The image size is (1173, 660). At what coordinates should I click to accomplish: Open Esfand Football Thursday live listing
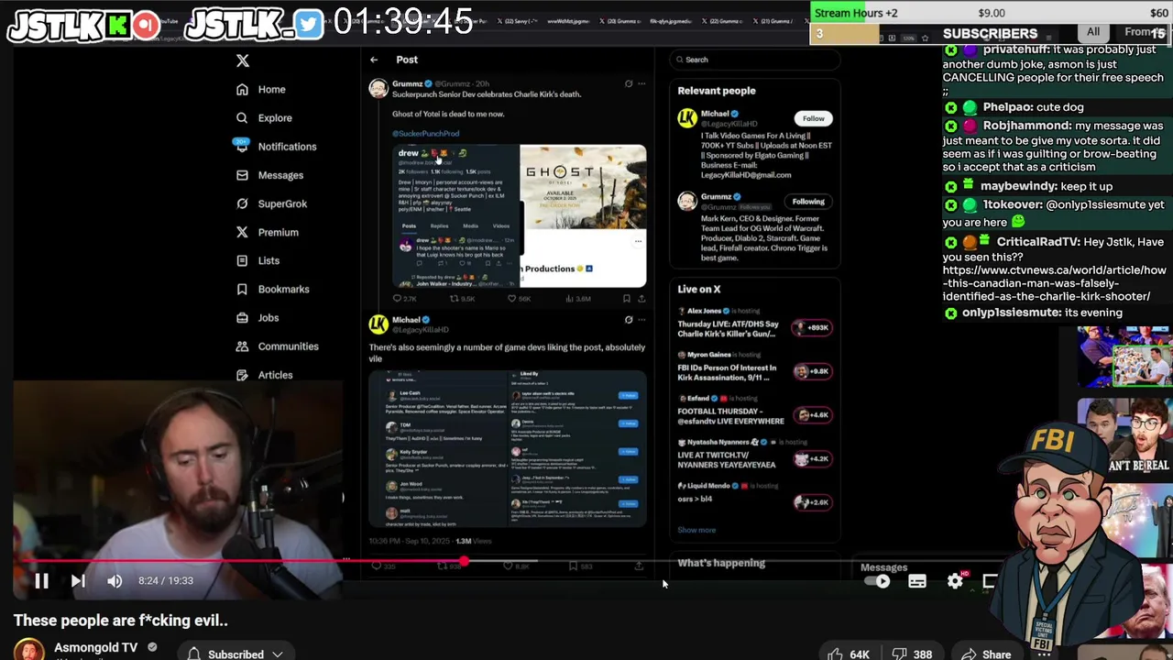[754, 412]
